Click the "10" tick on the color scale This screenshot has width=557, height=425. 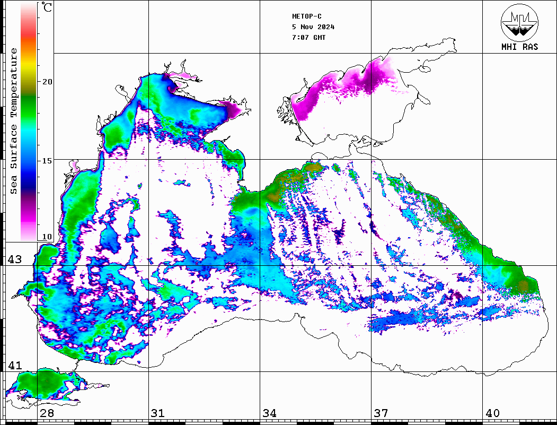(x=47, y=237)
